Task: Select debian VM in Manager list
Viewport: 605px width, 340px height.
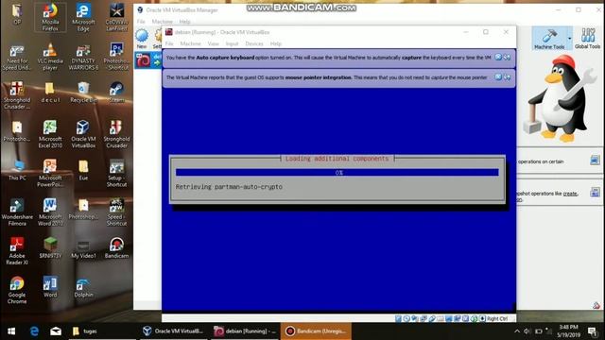Action: tap(148, 60)
